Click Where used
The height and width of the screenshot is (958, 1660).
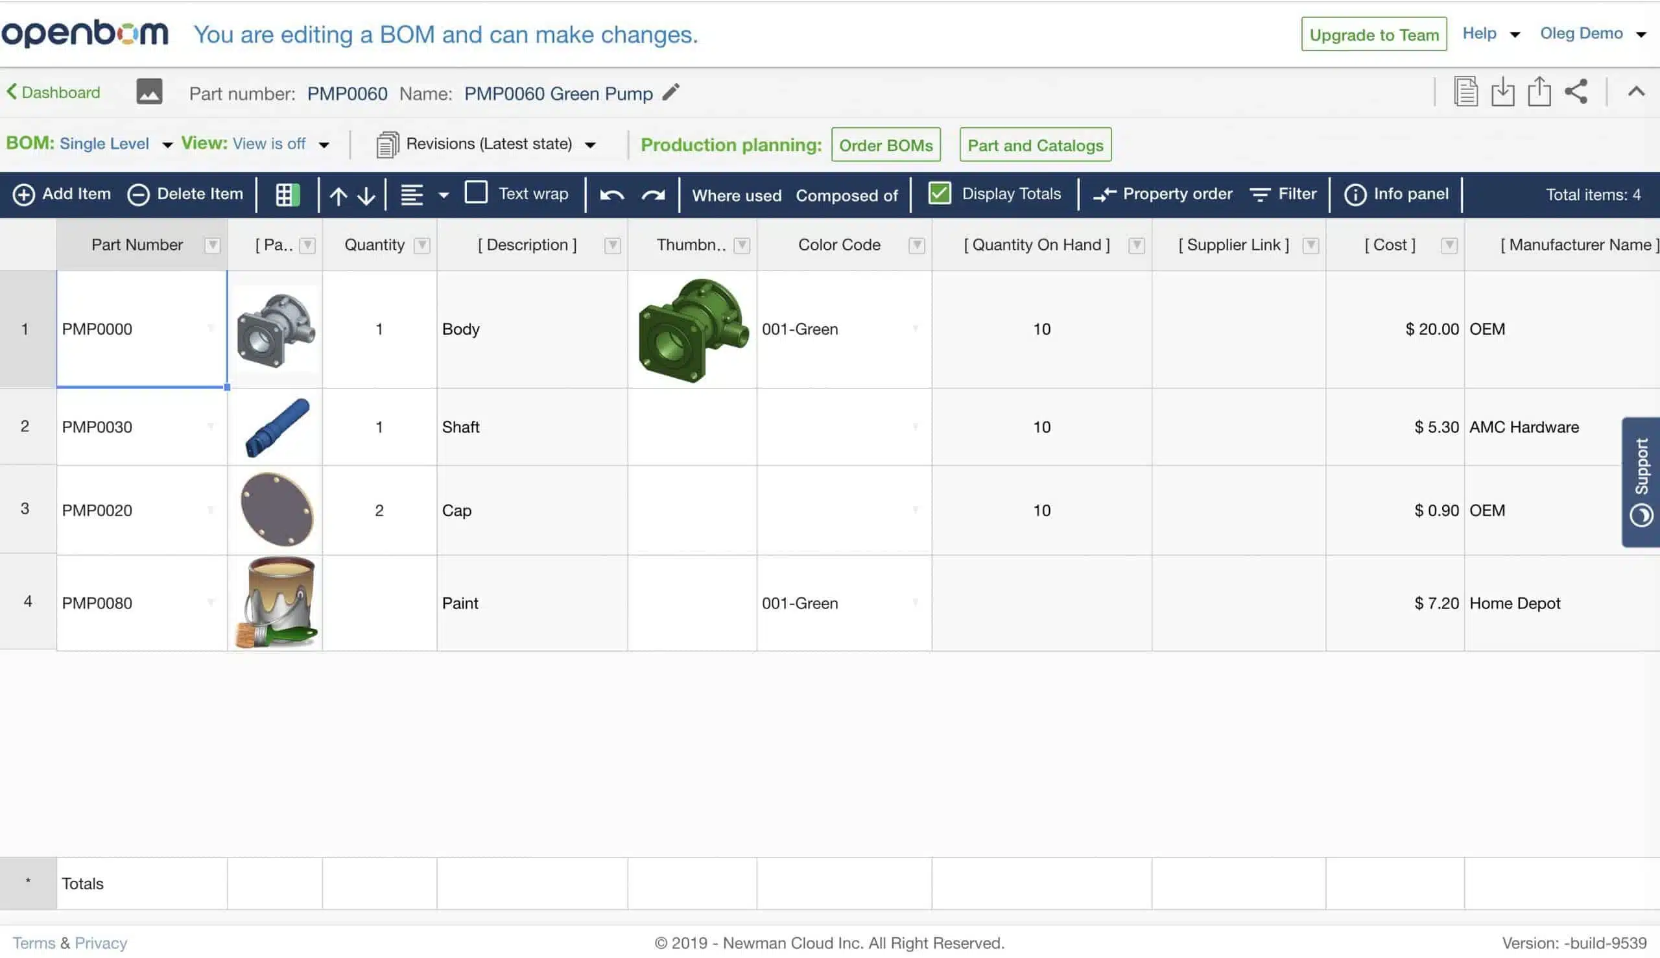[x=737, y=195]
